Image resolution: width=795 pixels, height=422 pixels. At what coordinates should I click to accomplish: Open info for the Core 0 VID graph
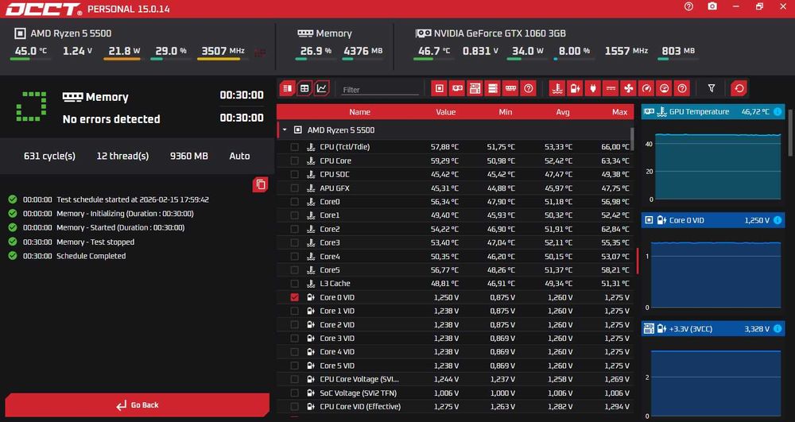(x=778, y=220)
